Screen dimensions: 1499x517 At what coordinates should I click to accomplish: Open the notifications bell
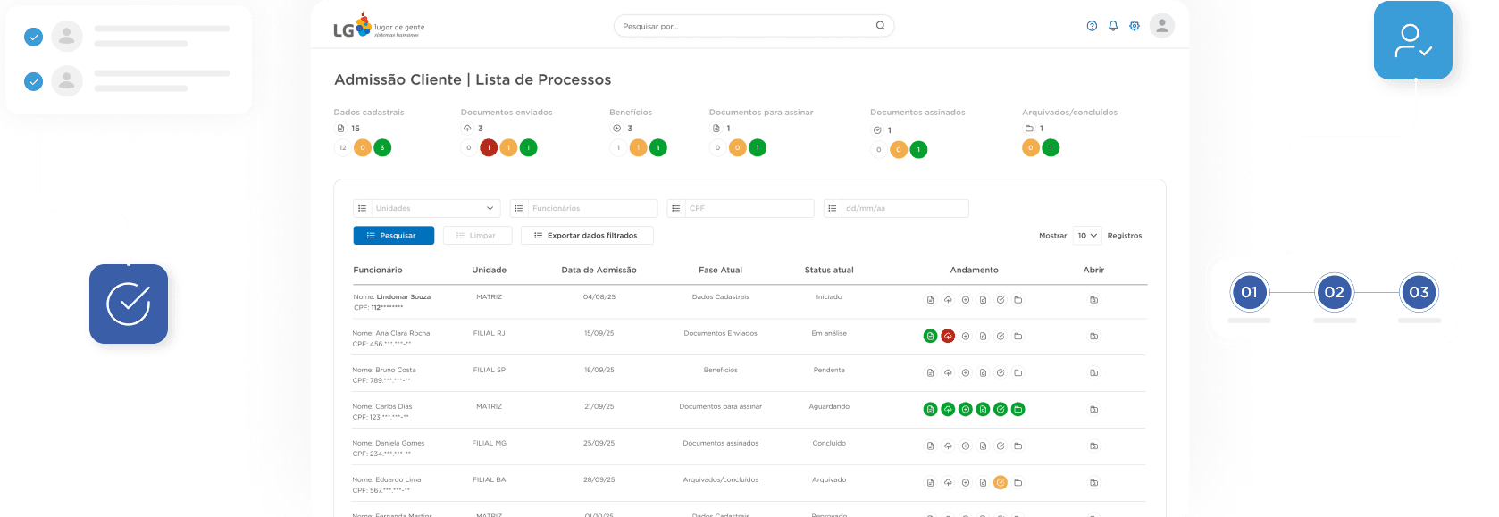(1113, 26)
